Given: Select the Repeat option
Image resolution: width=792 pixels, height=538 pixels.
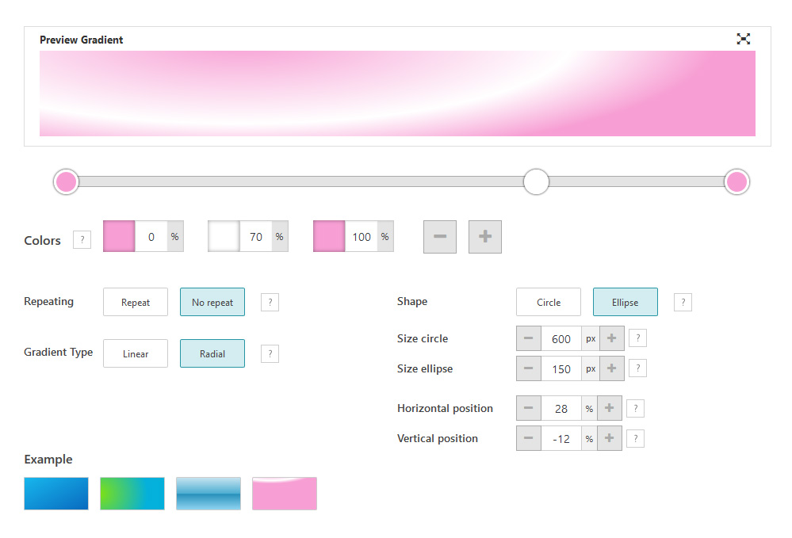Looking at the screenshot, I should (x=136, y=303).
